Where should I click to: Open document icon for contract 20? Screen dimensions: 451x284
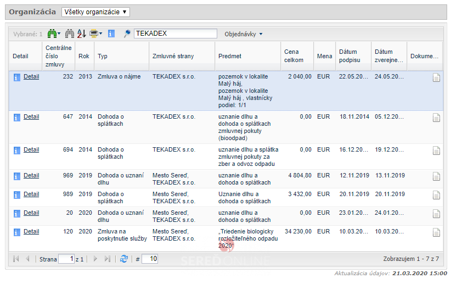[436, 214]
